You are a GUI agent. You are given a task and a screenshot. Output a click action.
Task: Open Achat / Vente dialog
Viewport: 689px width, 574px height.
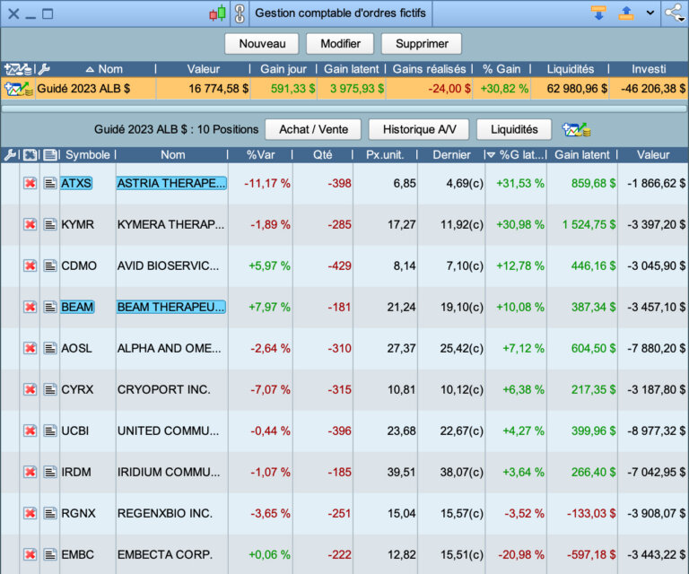coord(313,129)
